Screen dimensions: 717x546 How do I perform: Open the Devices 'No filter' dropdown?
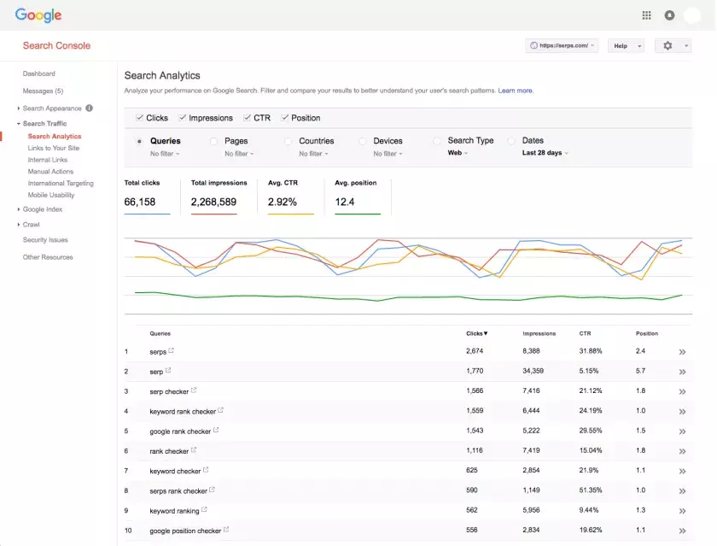(x=388, y=154)
